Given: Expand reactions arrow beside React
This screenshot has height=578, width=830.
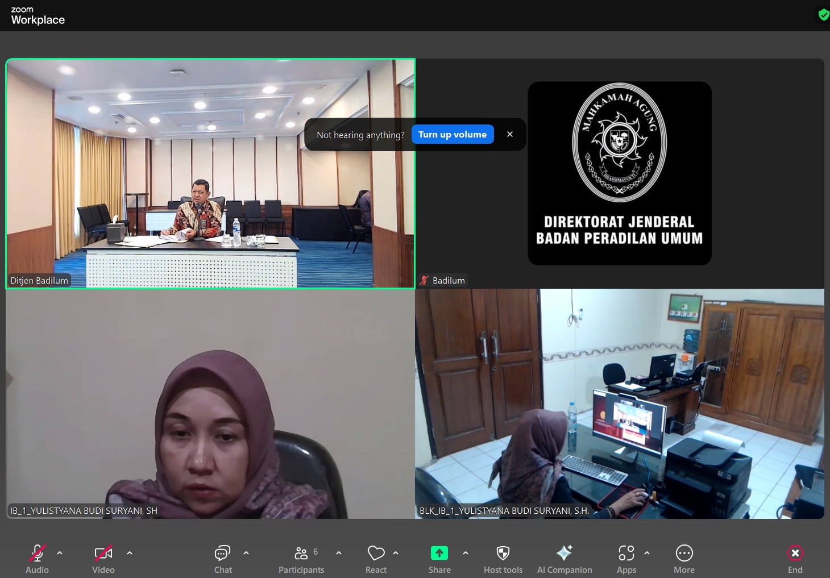Looking at the screenshot, I should coord(396,552).
